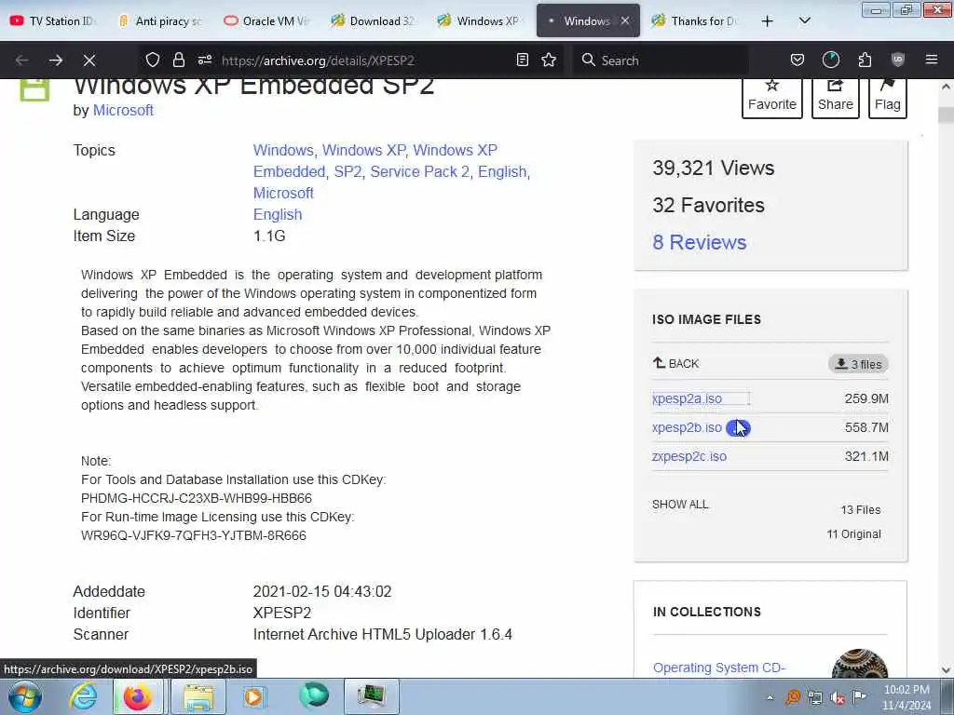The width and height of the screenshot is (954, 715).
Task: Launch Internet Explorer from the taskbar
Action: pos(82,696)
